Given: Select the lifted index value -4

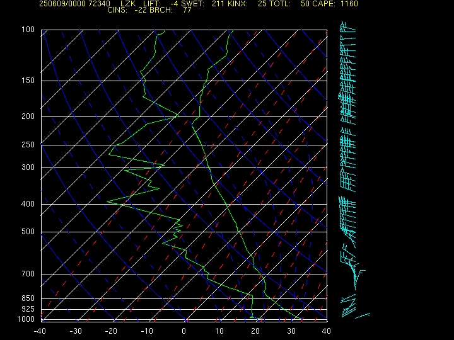Looking at the screenshot, I should (175, 4).
